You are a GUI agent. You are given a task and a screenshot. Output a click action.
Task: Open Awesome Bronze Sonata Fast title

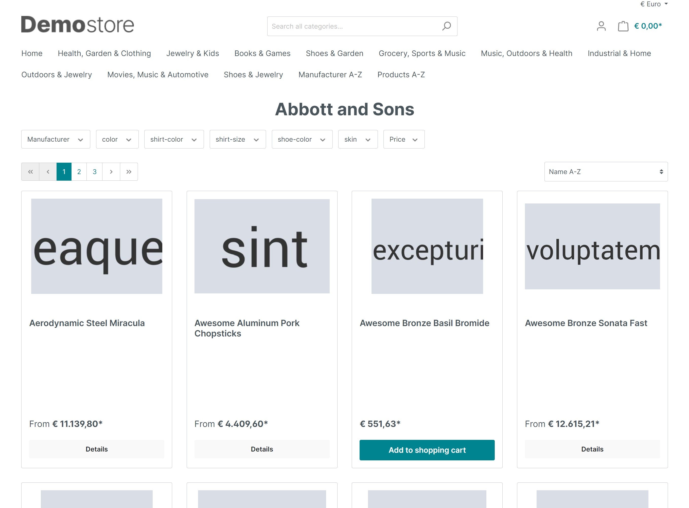586,323
